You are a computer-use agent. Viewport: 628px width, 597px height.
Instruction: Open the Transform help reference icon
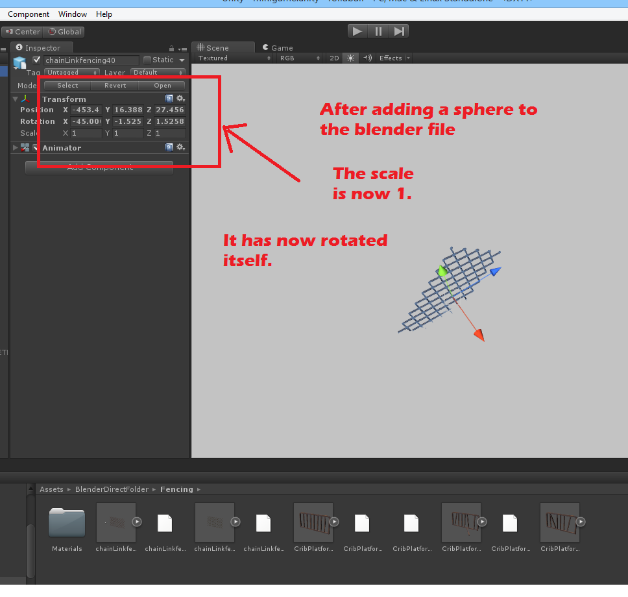click(169, 99)
